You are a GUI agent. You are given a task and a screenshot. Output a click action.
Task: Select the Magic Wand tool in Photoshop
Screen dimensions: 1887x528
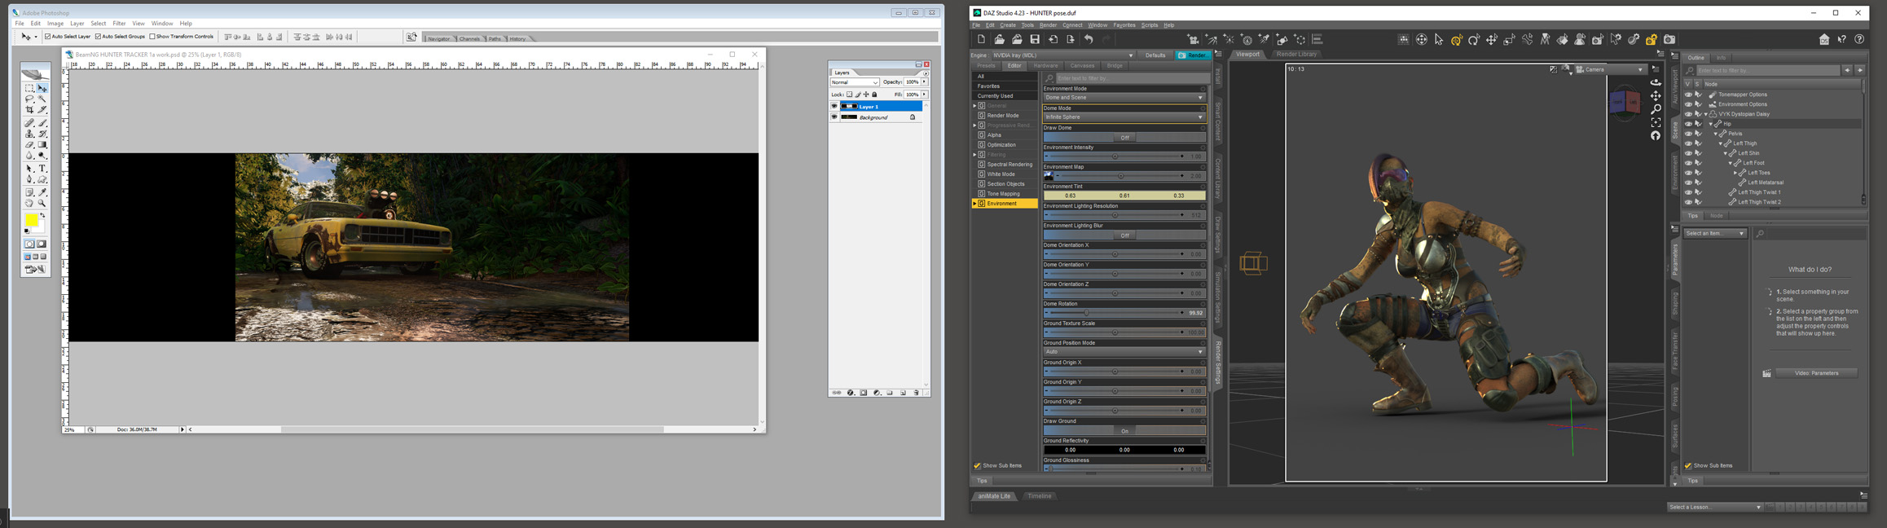[42, 99]
